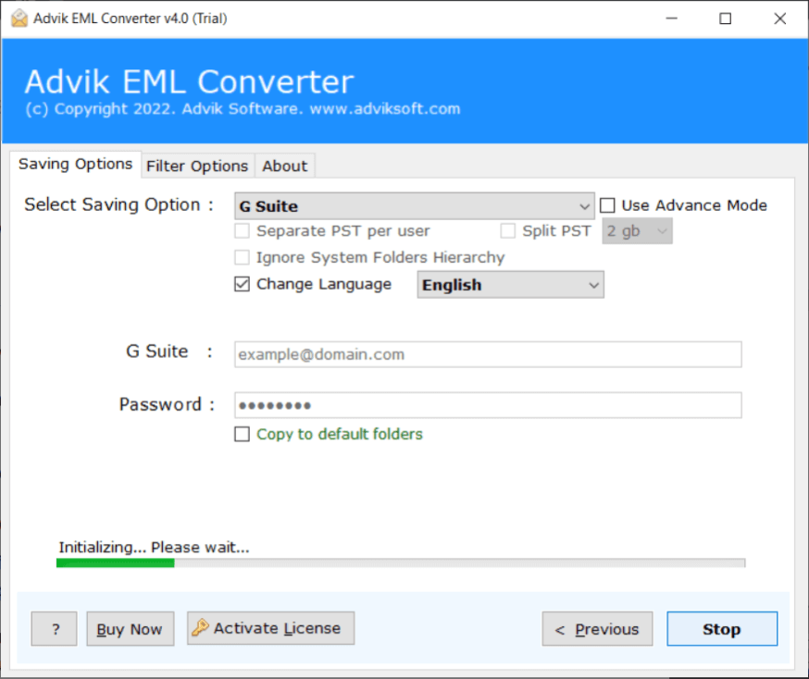Minimize the Advik EML Converter window
Image resolution: width=809 pixels, height=679 pixels.
[x=671, y=19]
